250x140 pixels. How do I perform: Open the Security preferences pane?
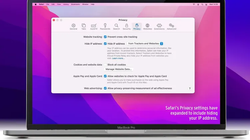pos(127,27)
